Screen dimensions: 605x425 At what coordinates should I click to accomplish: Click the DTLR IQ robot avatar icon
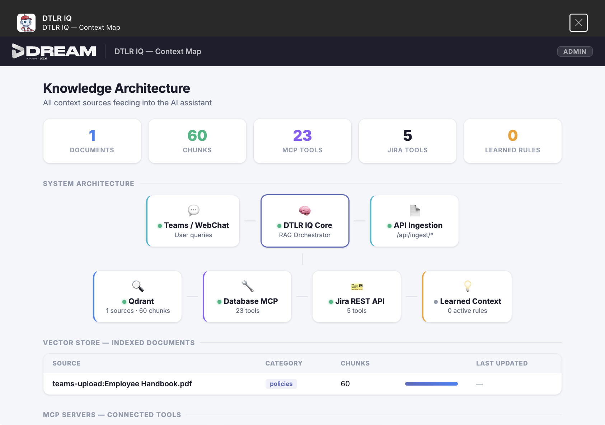(26, 23)
